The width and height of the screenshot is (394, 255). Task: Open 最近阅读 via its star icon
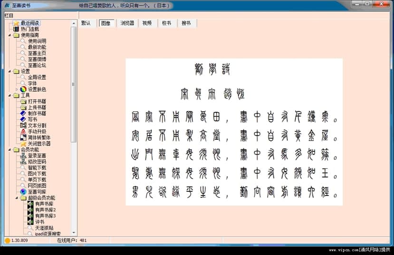pyautogui.click(x=16, y=23)
